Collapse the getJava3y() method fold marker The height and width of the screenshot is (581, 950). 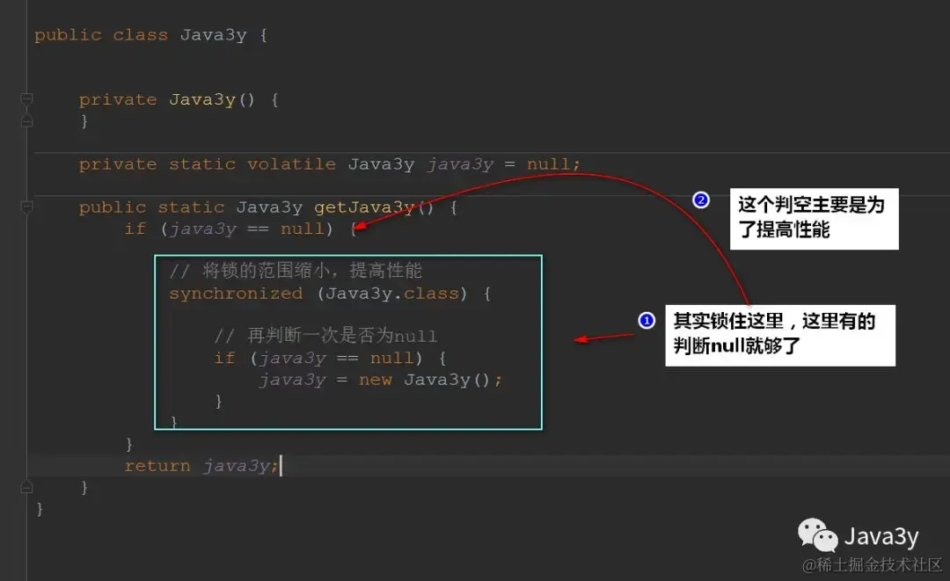click(x=26, y=207)
